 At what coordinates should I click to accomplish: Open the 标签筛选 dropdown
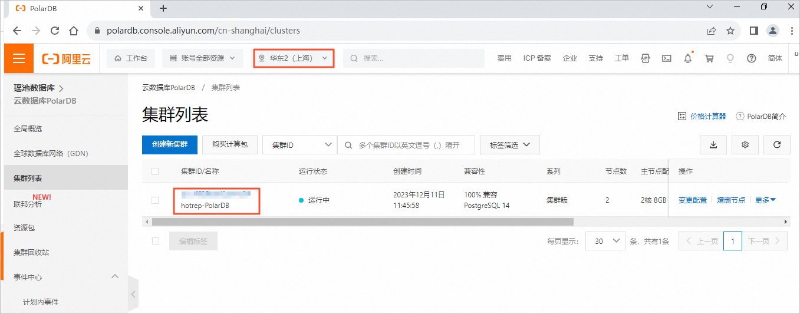(x=510, y=145)
